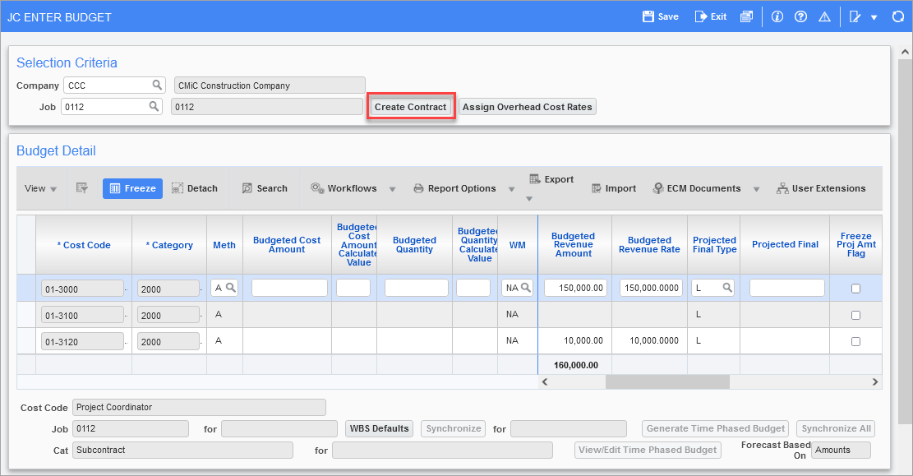Click ECM Documents in toolbar
This screenshot has height=476, width=913.
click(x=697, y=188)
